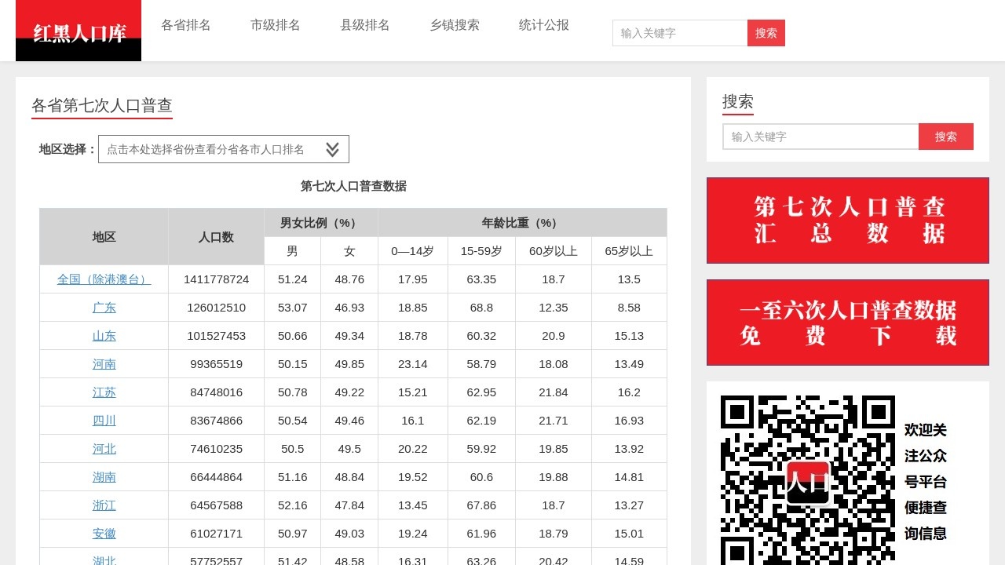Open the 市级排名 menu item
Viewport: 1005px width, 565px height.
pyautogui.click(x=275, y=24)
